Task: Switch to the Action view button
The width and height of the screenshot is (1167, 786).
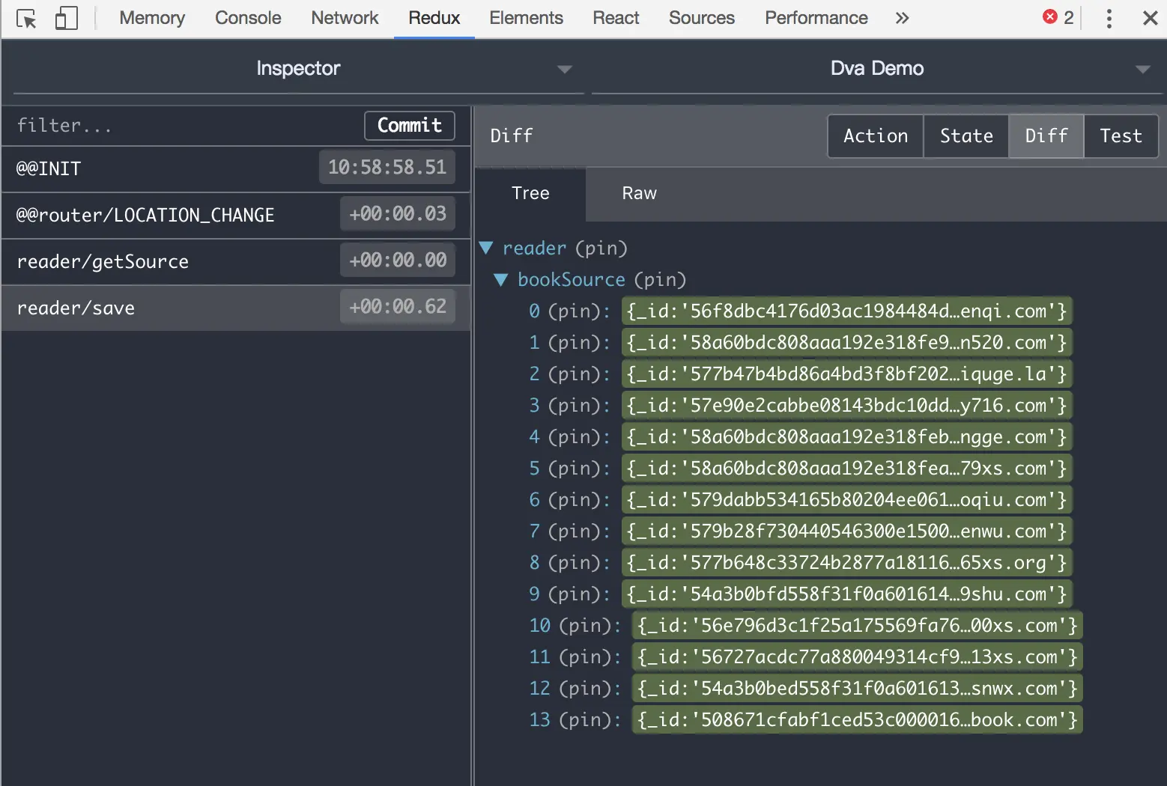Action: 876,136
